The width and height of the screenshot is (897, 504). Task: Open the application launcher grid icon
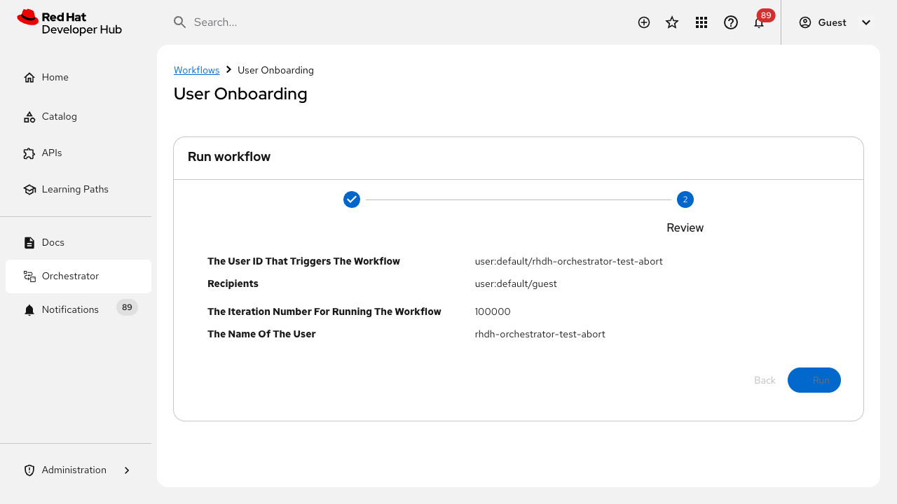coord(701,22)
